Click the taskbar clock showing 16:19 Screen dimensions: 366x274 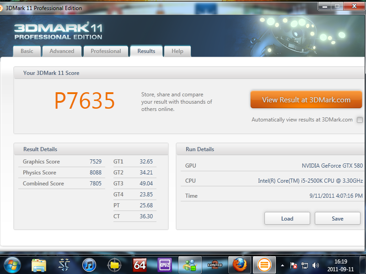click(340, 265)
